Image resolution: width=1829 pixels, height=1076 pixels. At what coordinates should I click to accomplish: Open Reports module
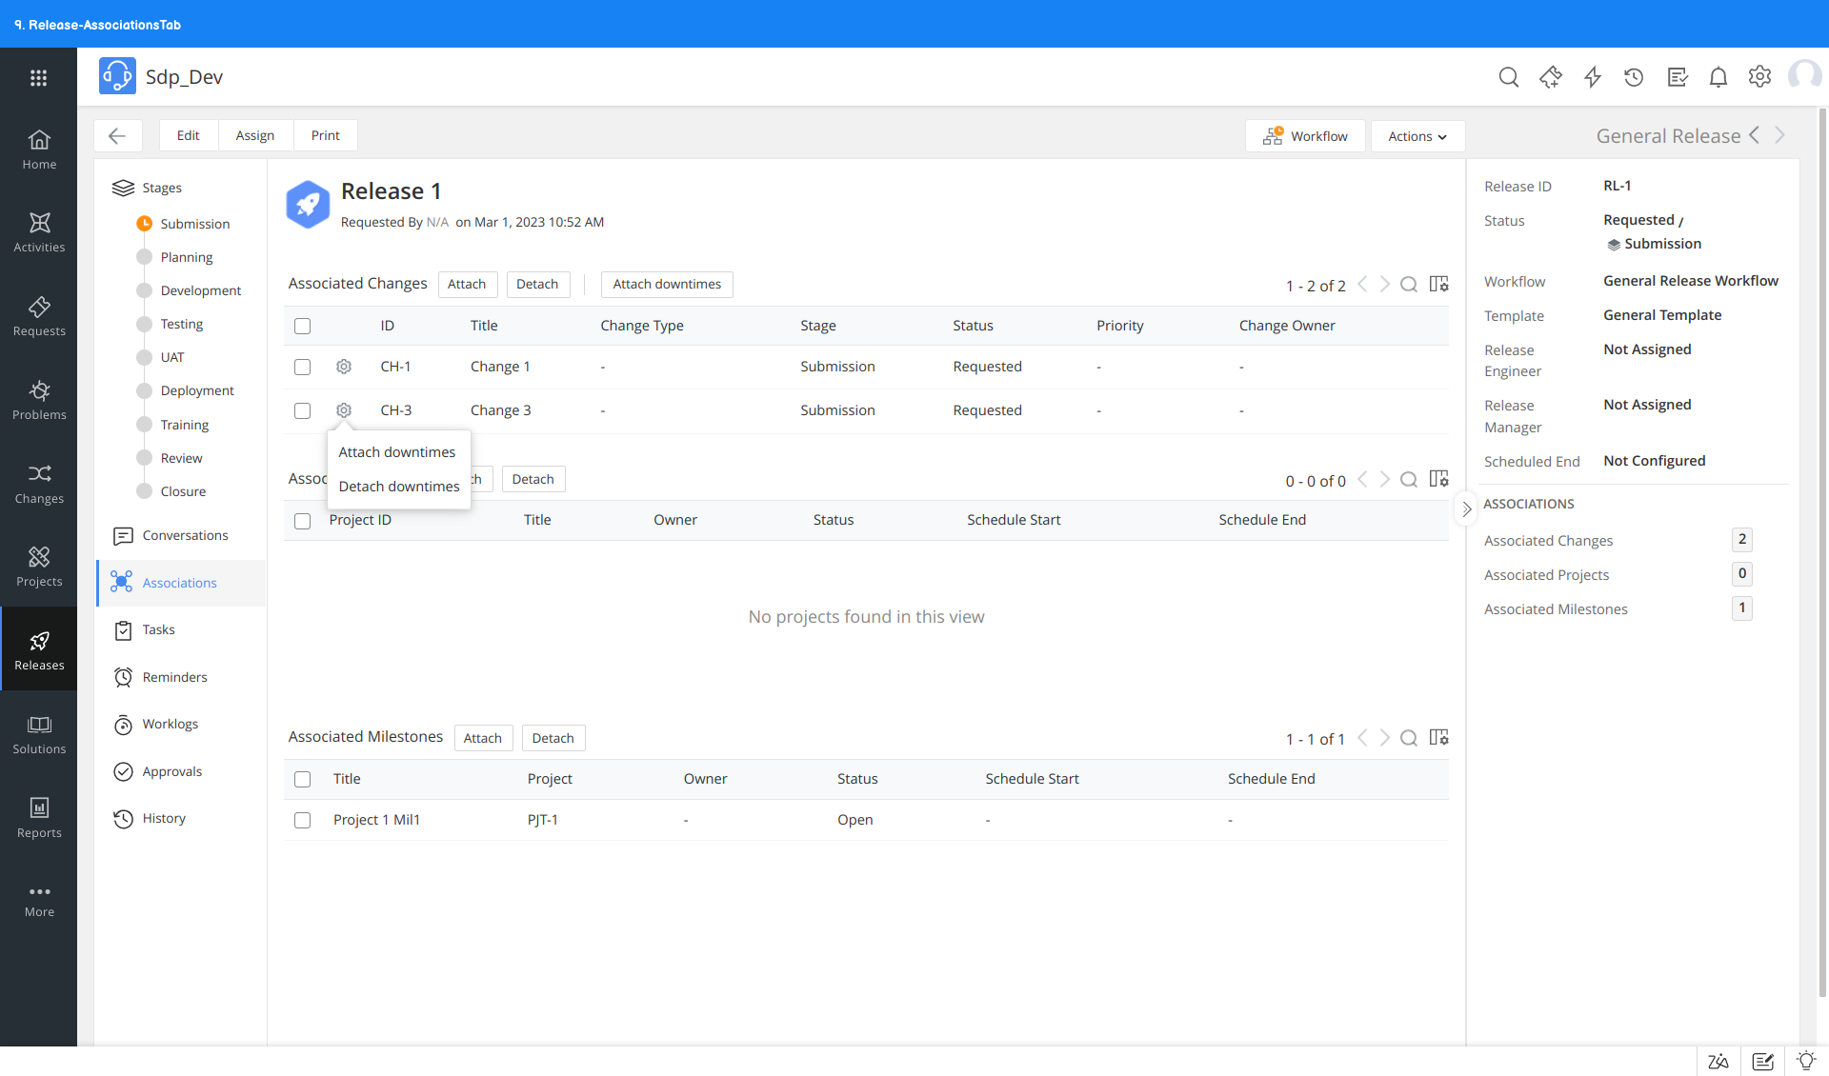[39, 819]
